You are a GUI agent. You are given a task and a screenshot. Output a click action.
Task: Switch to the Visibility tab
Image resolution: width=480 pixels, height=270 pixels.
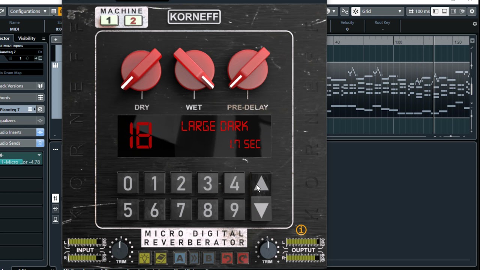coord(27,38)
